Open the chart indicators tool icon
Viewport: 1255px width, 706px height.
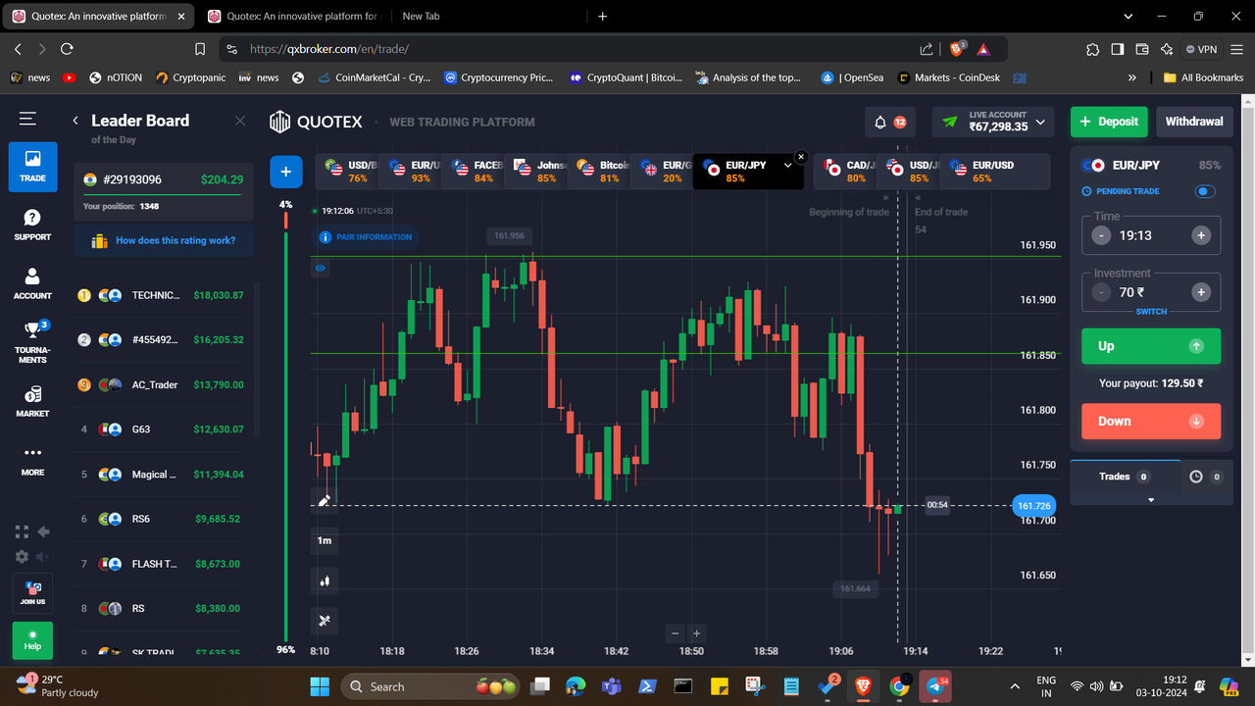click(x=325, y=621)
